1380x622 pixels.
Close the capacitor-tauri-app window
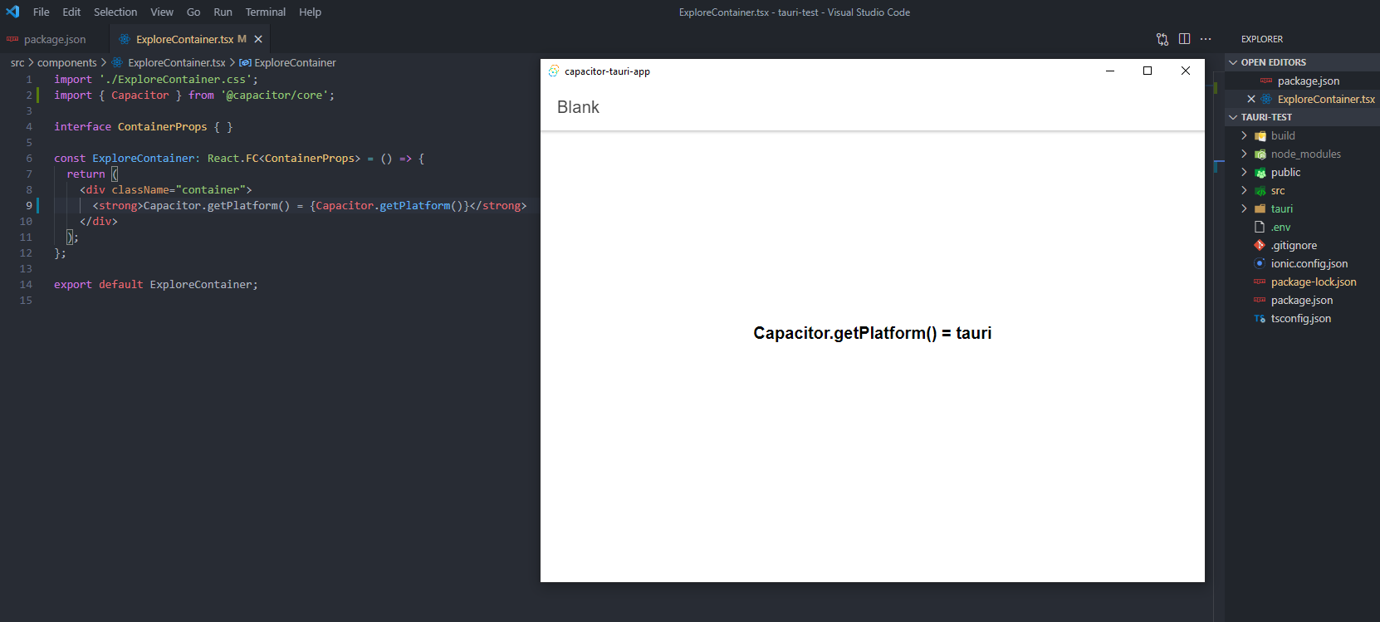[1186, 71]
